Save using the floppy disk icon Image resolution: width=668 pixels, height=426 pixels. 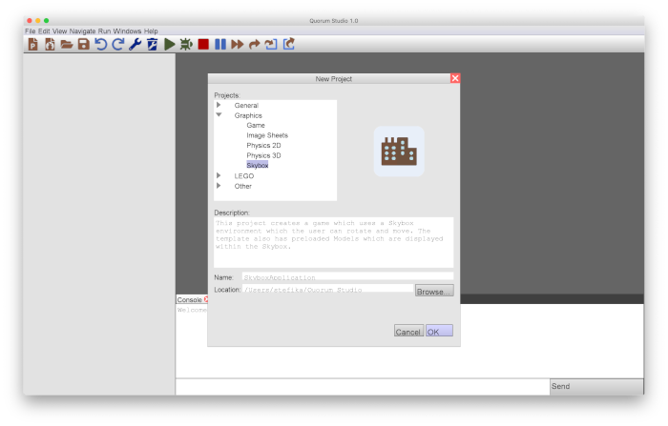[84, 44]
